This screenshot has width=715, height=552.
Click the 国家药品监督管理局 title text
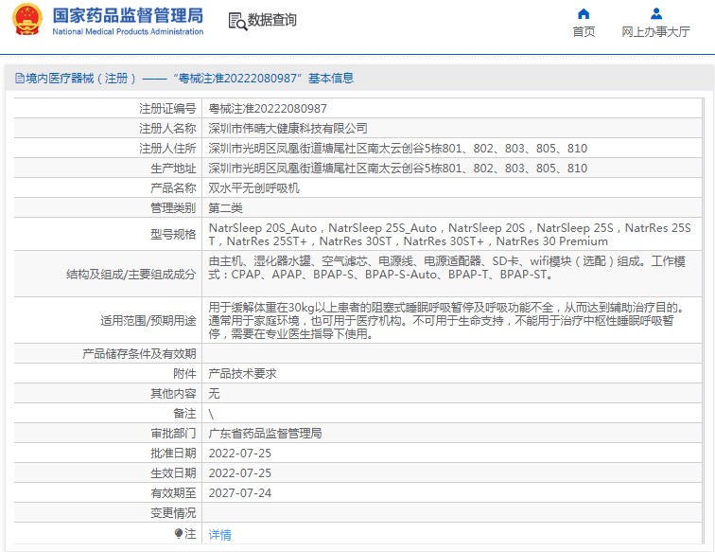128,15
